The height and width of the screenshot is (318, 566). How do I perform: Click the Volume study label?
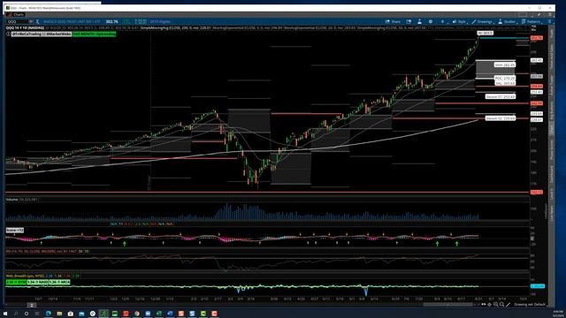click(x=11, y=199)
